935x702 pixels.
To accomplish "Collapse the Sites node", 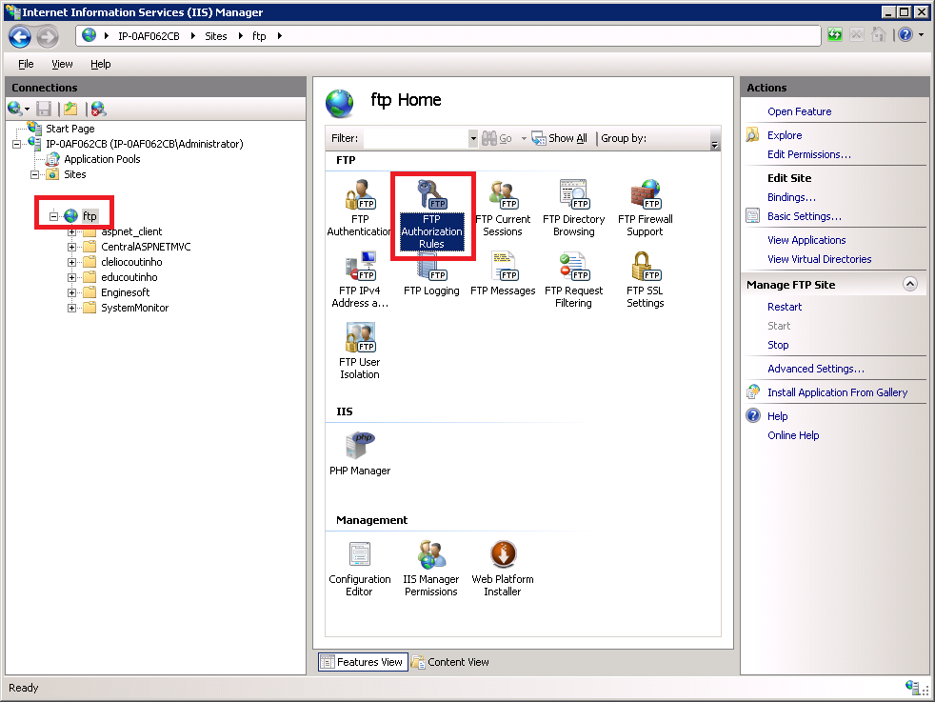I will [35, 174].
